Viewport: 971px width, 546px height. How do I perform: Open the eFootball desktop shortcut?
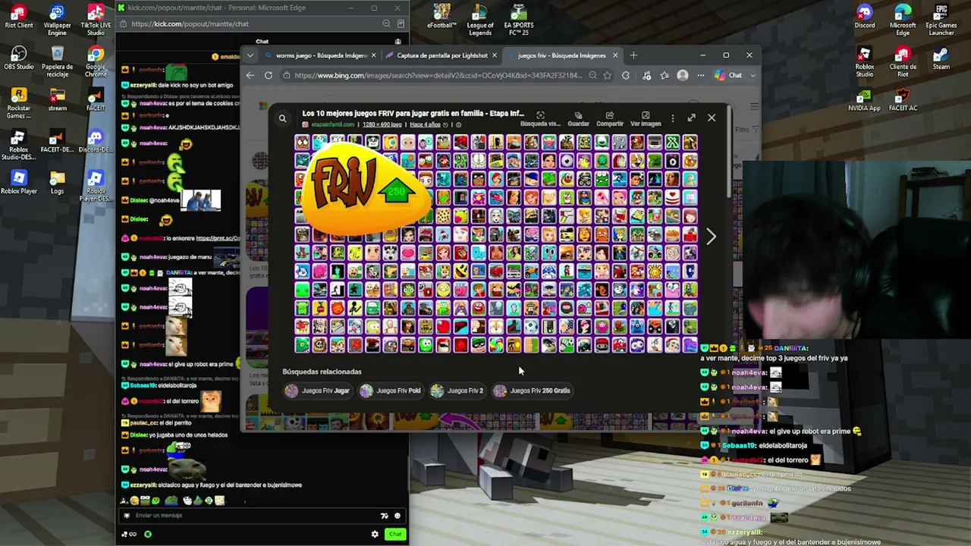click(x=442, y=17)
